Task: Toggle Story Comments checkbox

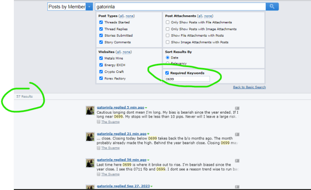Action: coord(101,42)
